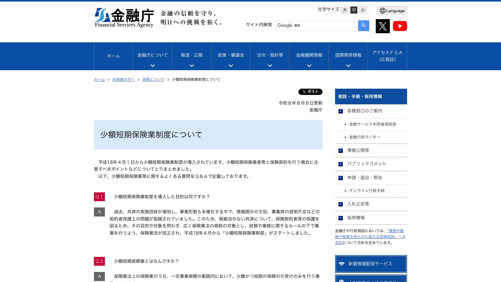Open the X (Twitter) social icon
The image size is (501, 282).
(x=383, y=26)
